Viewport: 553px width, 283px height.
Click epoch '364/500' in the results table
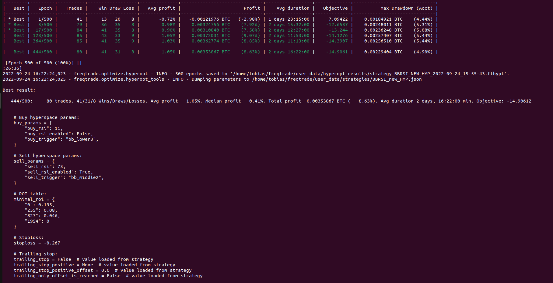click(42, 41)
